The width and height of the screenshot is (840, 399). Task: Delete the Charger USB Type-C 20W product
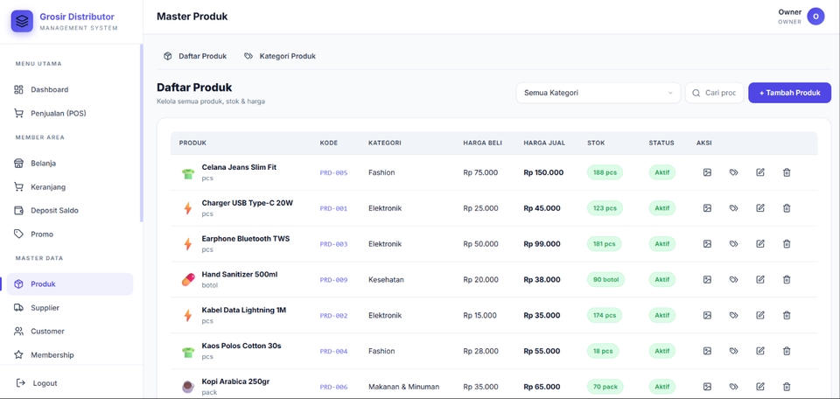pyautogui.click(x=787, y=207)
